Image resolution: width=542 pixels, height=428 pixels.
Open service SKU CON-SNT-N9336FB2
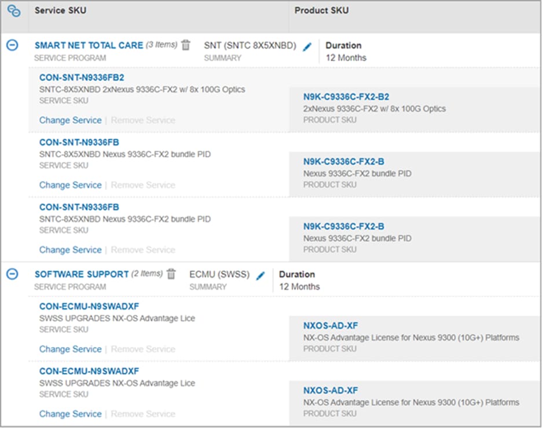82,78
